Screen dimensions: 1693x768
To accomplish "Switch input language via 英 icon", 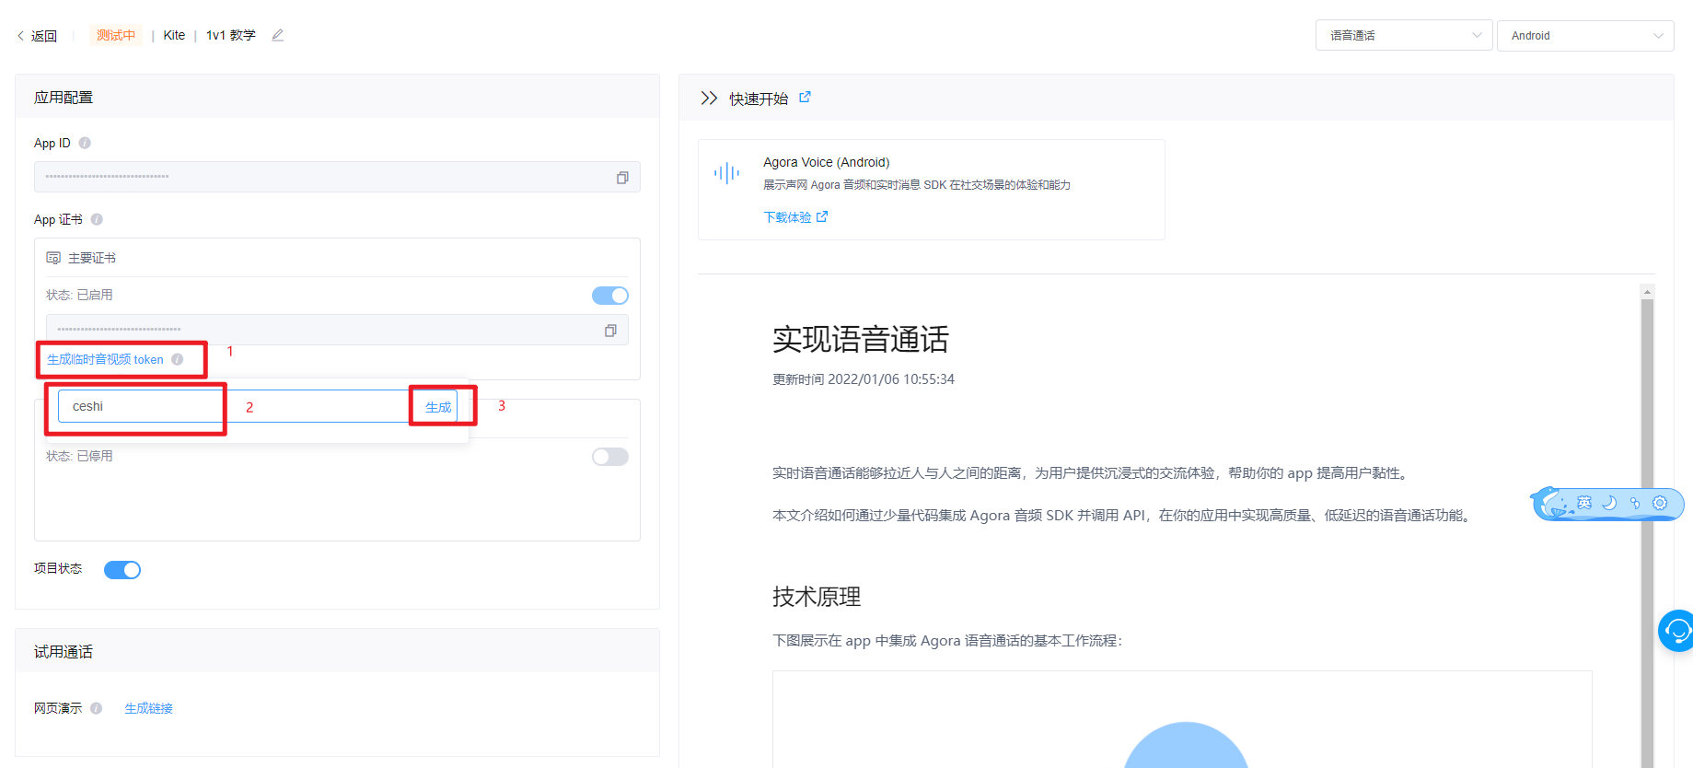I will 1584,503.
